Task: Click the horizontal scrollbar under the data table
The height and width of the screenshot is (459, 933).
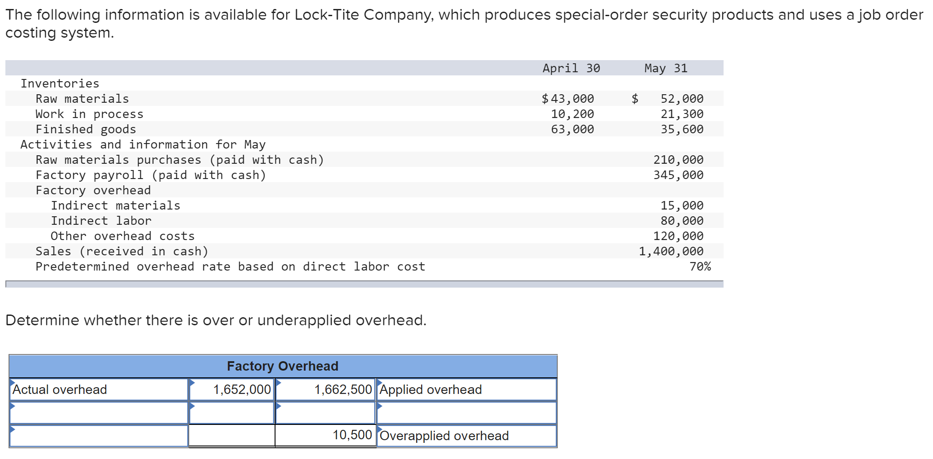Action: (364, 284)
